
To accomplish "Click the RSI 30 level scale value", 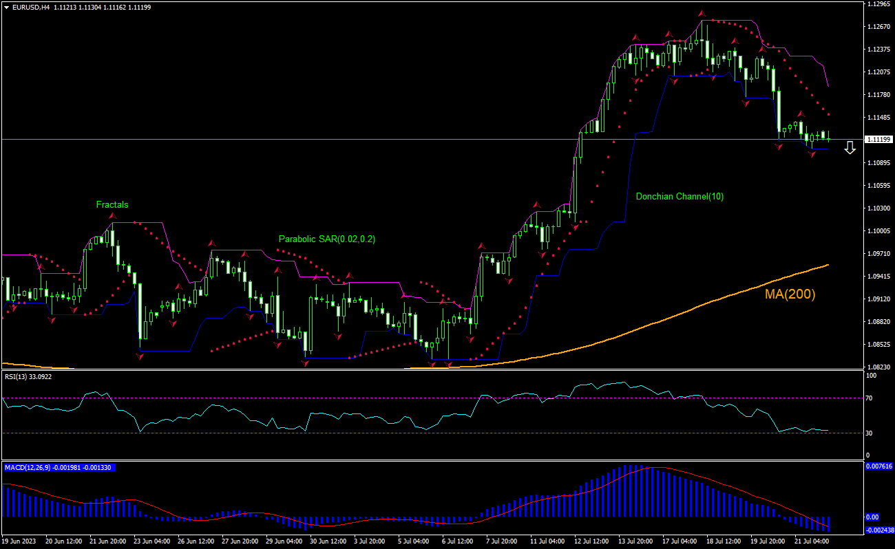I will coord(870,433).
